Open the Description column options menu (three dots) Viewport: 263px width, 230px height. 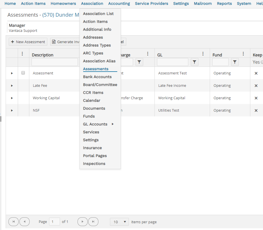click(x=23, y=54)
